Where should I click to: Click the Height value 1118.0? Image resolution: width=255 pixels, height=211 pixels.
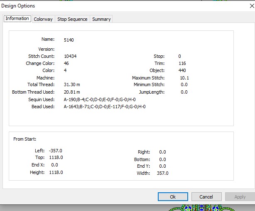click(x=56, y=172)
